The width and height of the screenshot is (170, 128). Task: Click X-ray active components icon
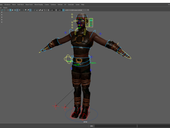tap(42, 10)
